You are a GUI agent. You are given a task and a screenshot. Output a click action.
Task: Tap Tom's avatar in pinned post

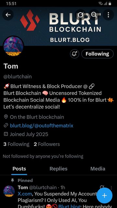click(x=9, y=191)
